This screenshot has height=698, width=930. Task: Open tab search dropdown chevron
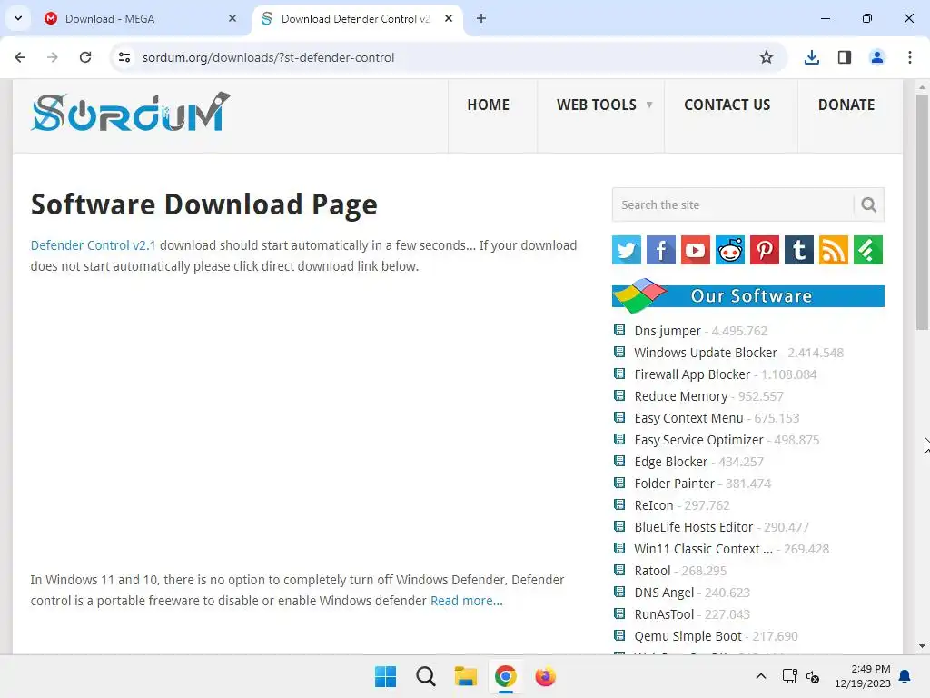coord(18,18)
